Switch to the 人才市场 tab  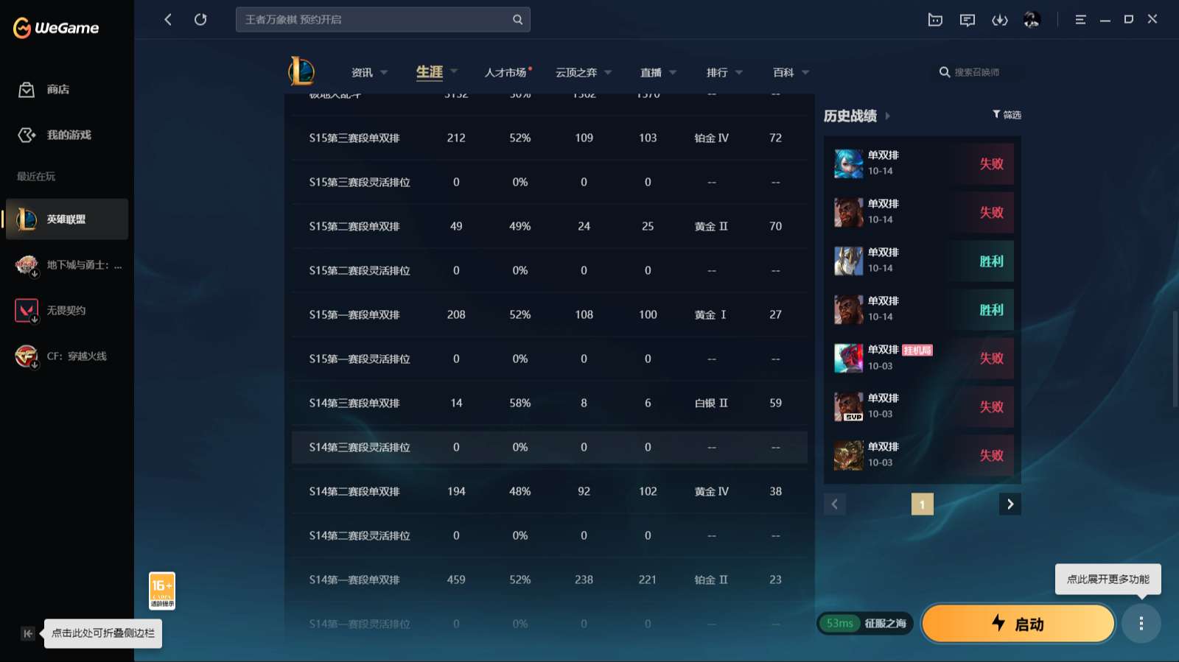tap(505, 72)
